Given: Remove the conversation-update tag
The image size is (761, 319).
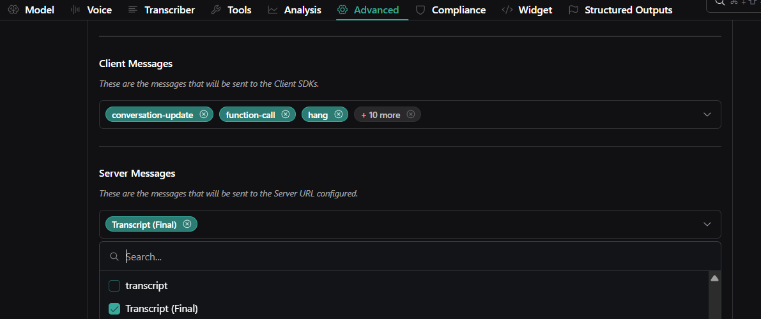Looking at the screenshot, I should [204, 114].
